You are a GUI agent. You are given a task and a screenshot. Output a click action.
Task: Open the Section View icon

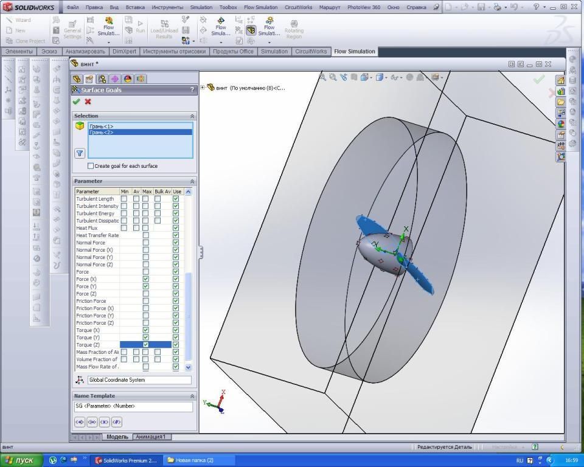(x=354, y=77)
